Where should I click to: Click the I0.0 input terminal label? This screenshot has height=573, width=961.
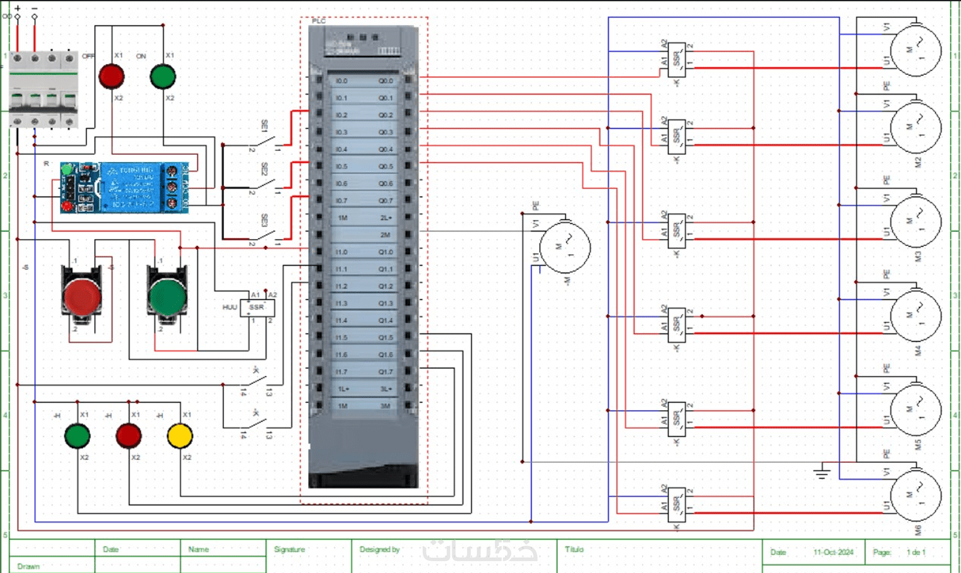coord(342,81)
